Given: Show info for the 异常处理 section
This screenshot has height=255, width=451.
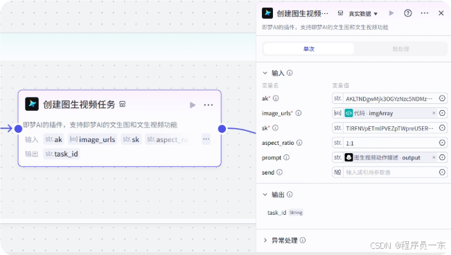Looking at the screenshot, I should point(303,240).
